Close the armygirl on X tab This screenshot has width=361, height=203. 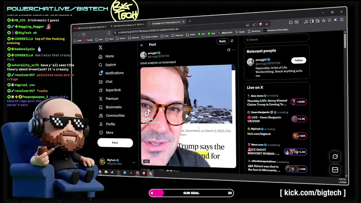pos(183,22)
